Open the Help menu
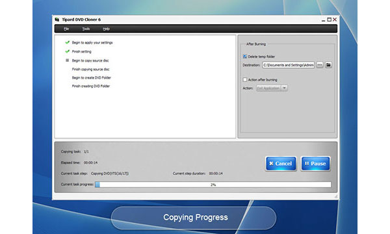The image size is (390, 234). coord(106,29)
